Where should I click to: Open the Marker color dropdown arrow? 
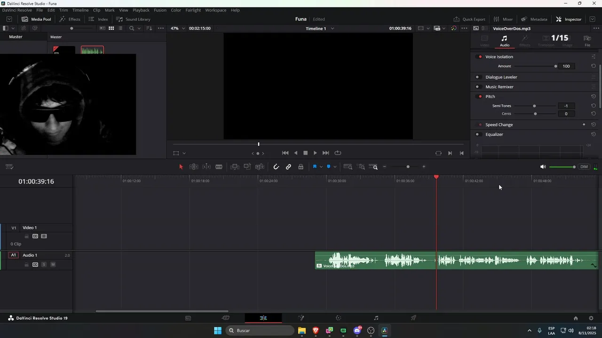click(335, 167)
